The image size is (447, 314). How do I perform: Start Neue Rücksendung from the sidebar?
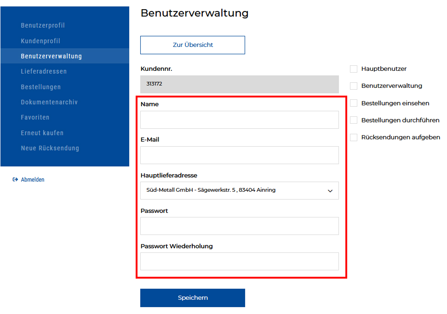50,148
